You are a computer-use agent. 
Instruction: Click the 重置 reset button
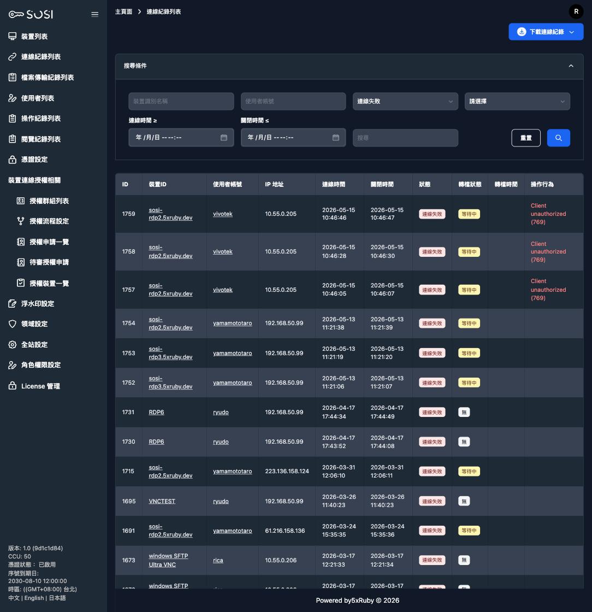tap(526, 138)
